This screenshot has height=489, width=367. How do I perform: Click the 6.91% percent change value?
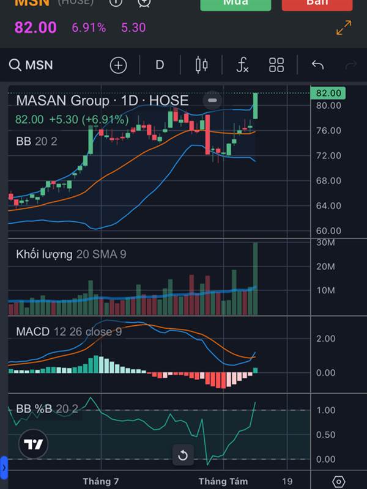[x=89, y=28]
